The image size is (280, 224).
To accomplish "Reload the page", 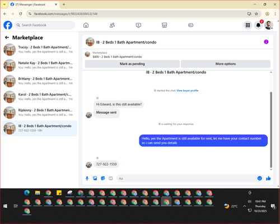I will (21, 13).
